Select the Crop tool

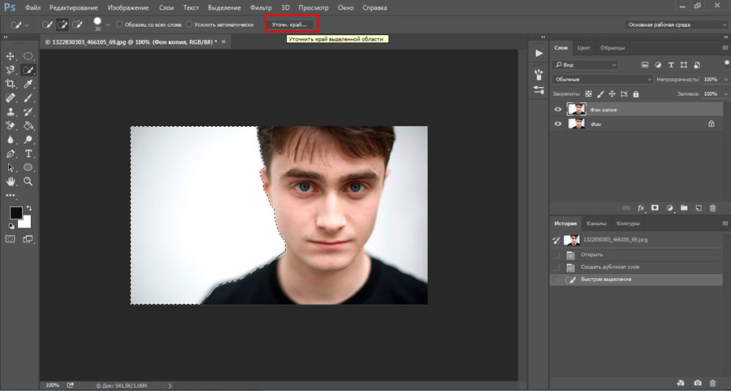pyautogui.click(x=11, y=84)
